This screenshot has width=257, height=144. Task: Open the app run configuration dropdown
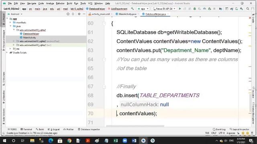(143, 9)
